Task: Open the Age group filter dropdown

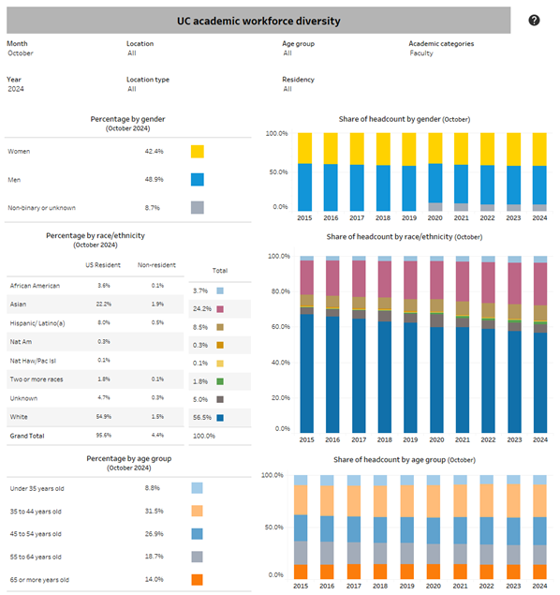Action: pyautogui.click(x=287, y=53)
